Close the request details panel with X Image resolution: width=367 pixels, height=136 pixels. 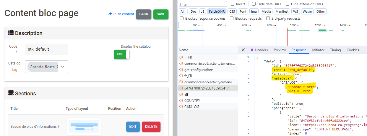[x=243, y=50]
